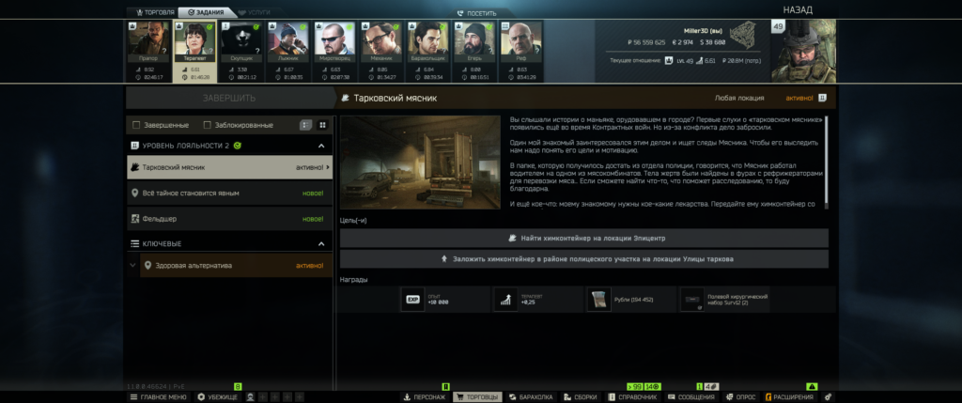962x403 pixels.
Task: Open Главное меню
Action: [x=158, y=396]
